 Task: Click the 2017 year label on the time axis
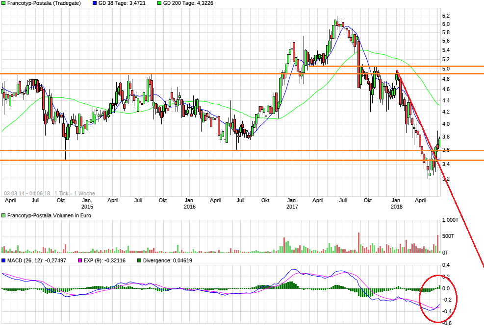292,207
